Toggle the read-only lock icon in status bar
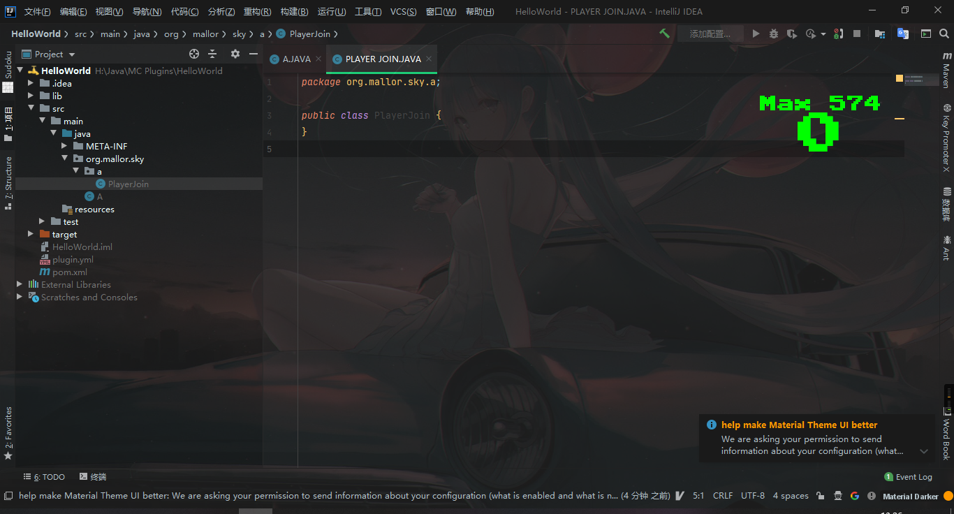Image resolution: width=954 pixels, height=514 pixels. click(820, 496)
